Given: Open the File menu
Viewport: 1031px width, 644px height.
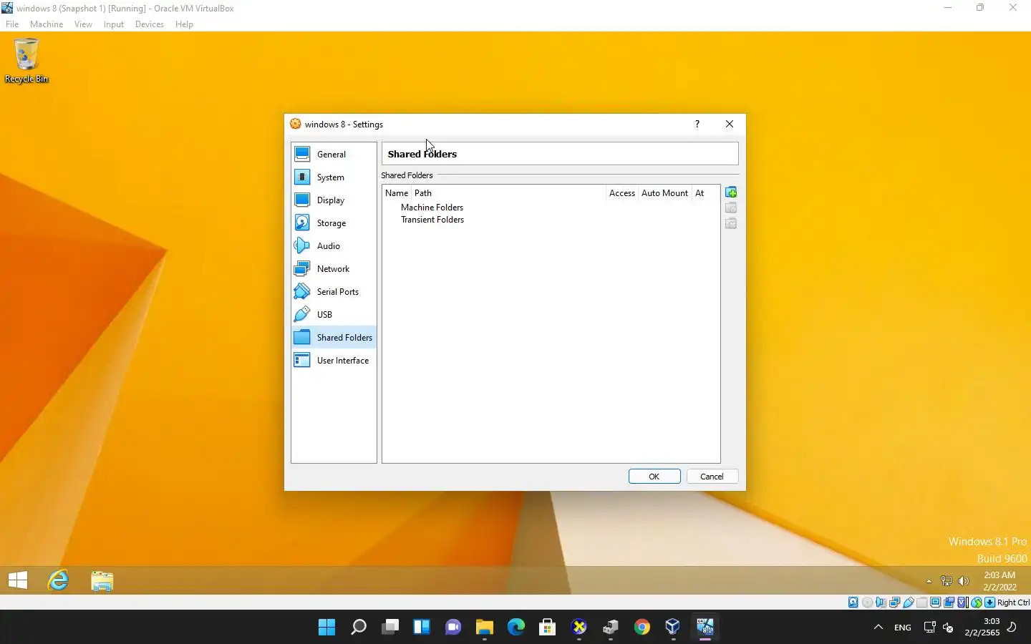Looking at the screenshot, I should point(12,24).
